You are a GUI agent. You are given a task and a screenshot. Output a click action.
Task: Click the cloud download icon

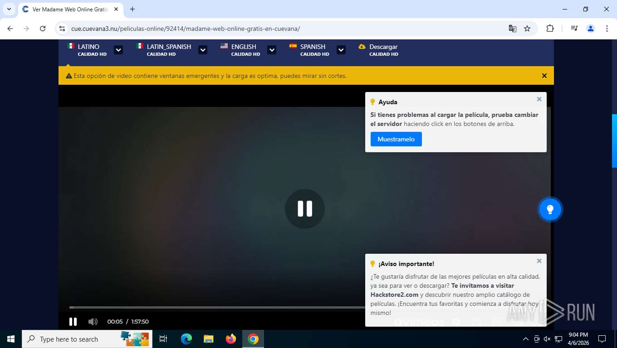[x=362, y=46]
